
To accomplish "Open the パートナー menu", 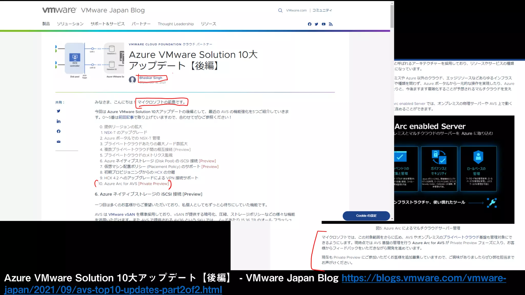I will 141,24.
